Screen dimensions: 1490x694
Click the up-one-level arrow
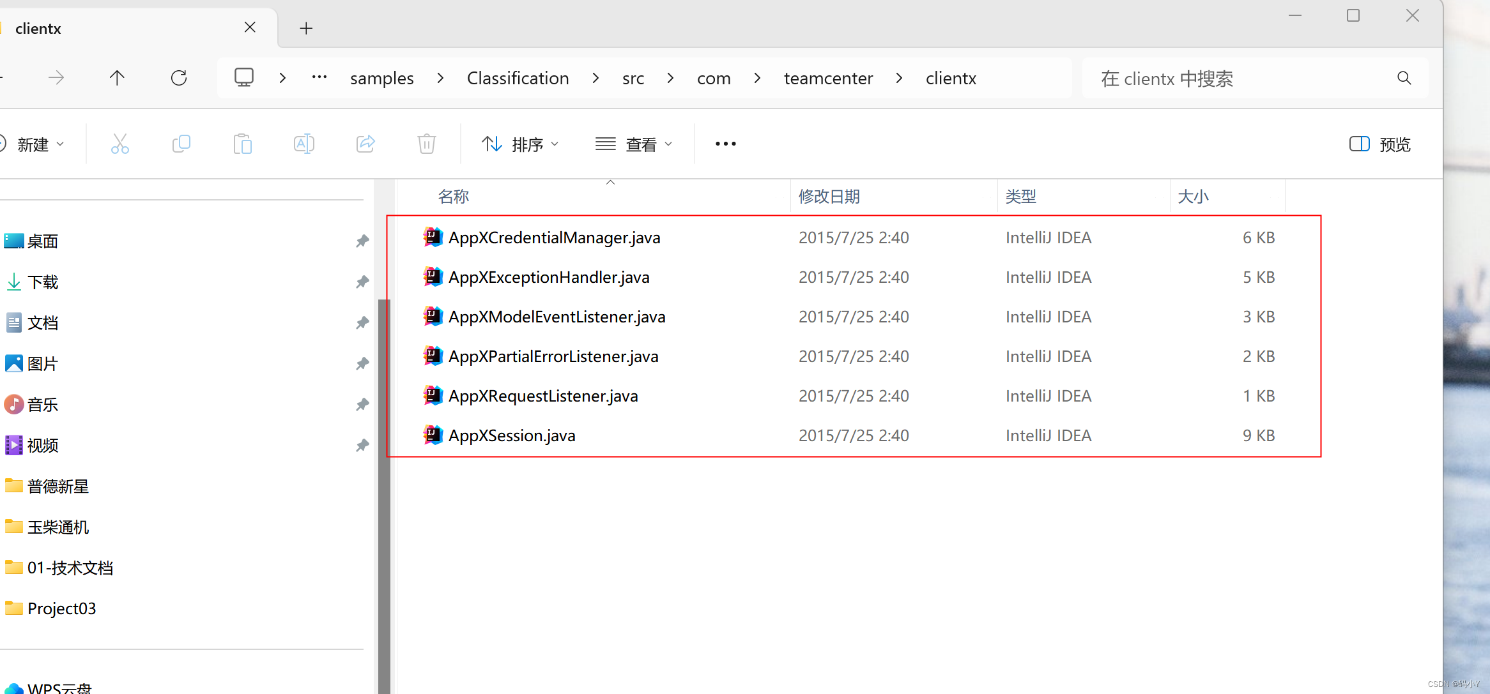117,77
